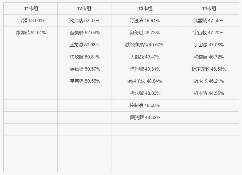
Task: Click the 动物园 46.72% entry
Action: click(209, 57)
